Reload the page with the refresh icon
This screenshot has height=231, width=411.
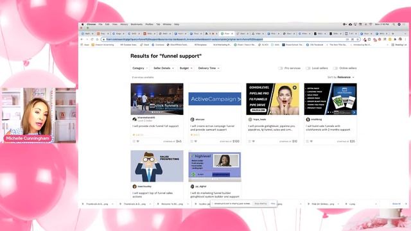pos(92,39)
